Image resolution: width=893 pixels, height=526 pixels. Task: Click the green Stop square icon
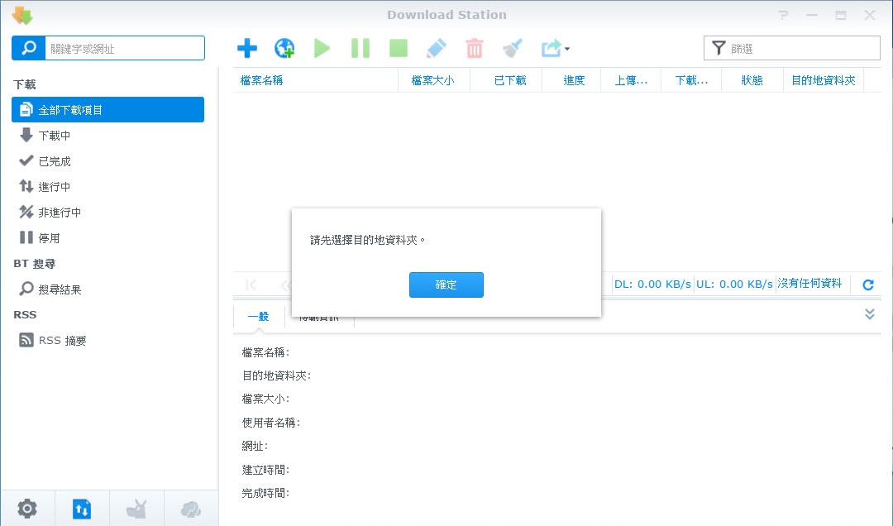398,49
